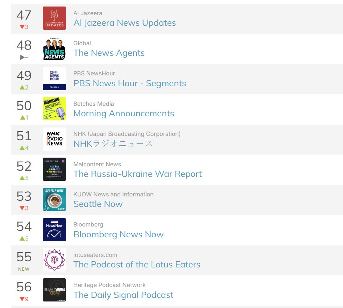Open PBS News Hour - Segments link
Screen dimensions: 343x308
(130, 83)
